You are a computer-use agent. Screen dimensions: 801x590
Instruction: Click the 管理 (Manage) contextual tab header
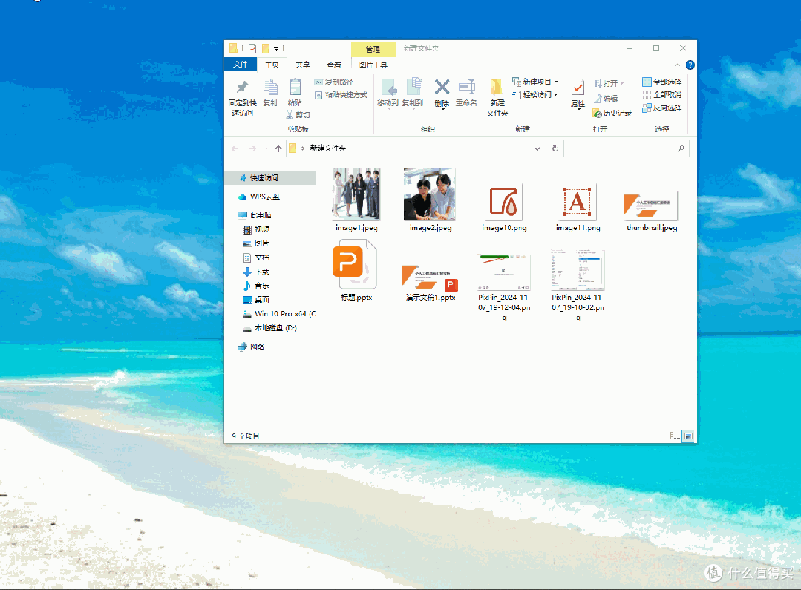point(373,49)
